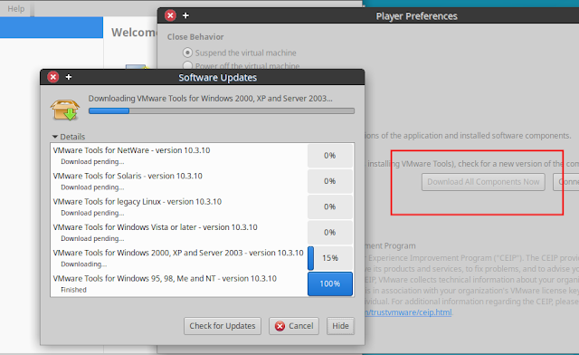This screenshot has height=355, width=579.
Task: Open the Help menu
Action: [x=16, y=8]
